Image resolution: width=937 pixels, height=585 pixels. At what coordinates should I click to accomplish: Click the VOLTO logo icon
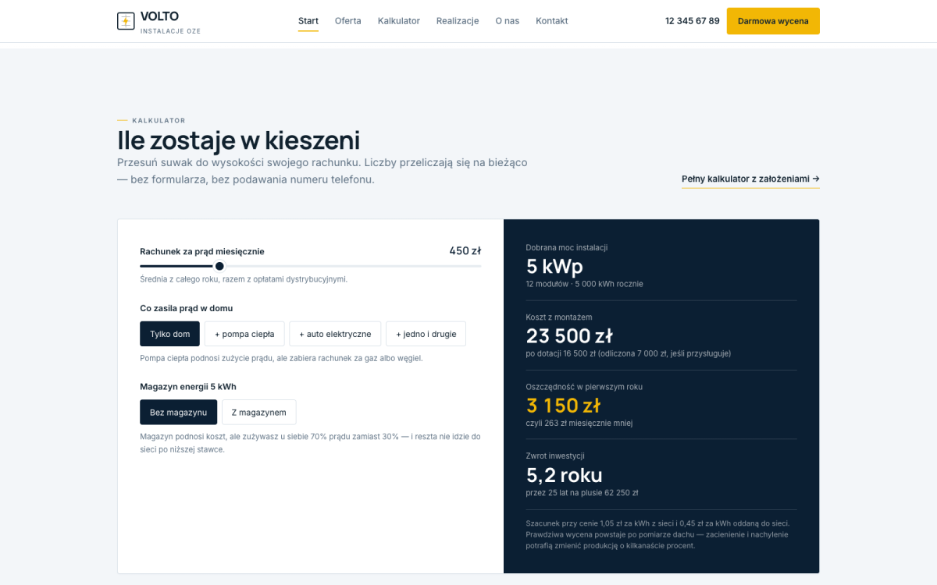click(x=126, y=21)
